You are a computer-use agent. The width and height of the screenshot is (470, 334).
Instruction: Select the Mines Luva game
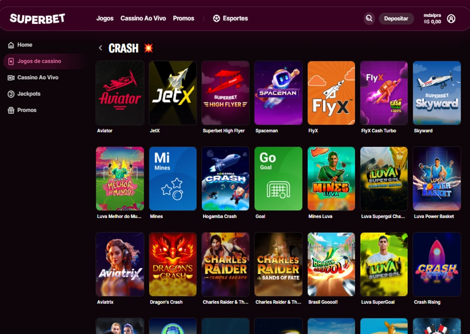pyautogui.click(x=331, y=178)
